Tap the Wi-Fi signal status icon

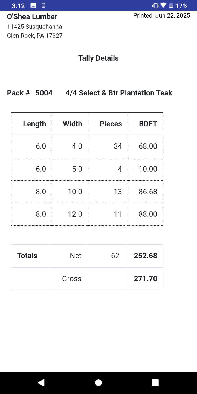(163, 5)
